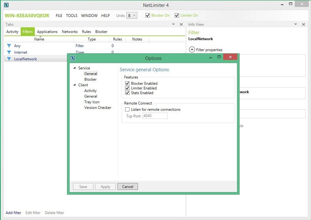Click the WIN-KEEA50VQEOR host name
This screenshot has width=311, height=220.
27,15
